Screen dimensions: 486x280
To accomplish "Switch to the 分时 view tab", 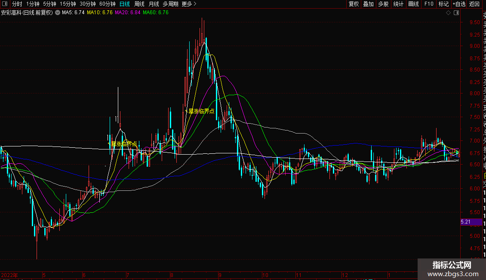I will 17,4.
